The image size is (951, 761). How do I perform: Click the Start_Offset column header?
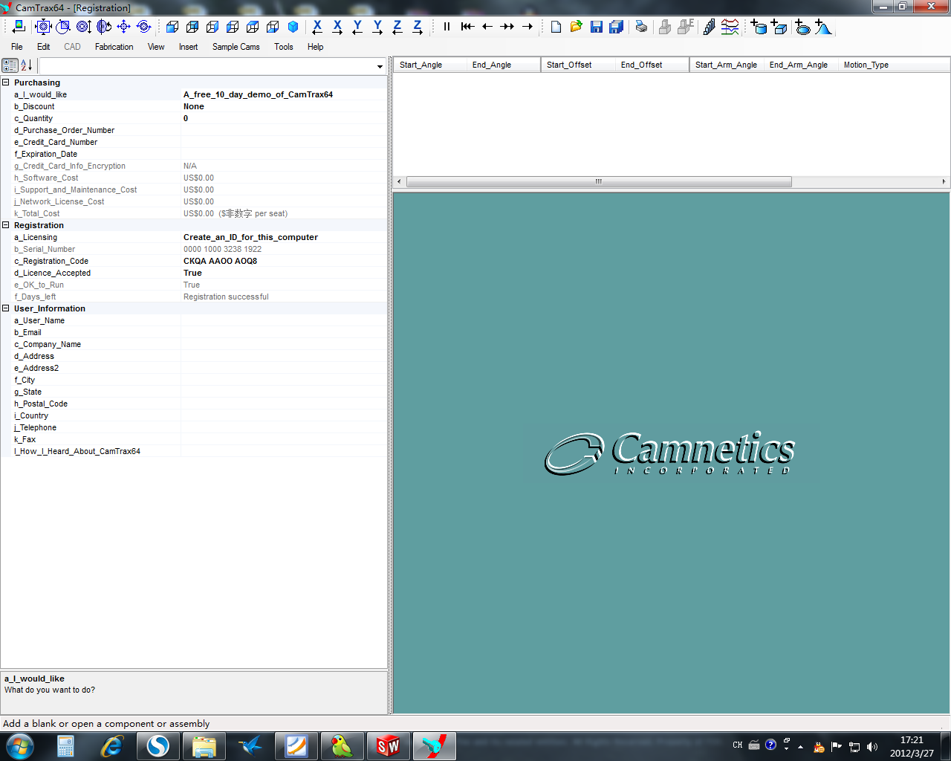tap(578, 65)
